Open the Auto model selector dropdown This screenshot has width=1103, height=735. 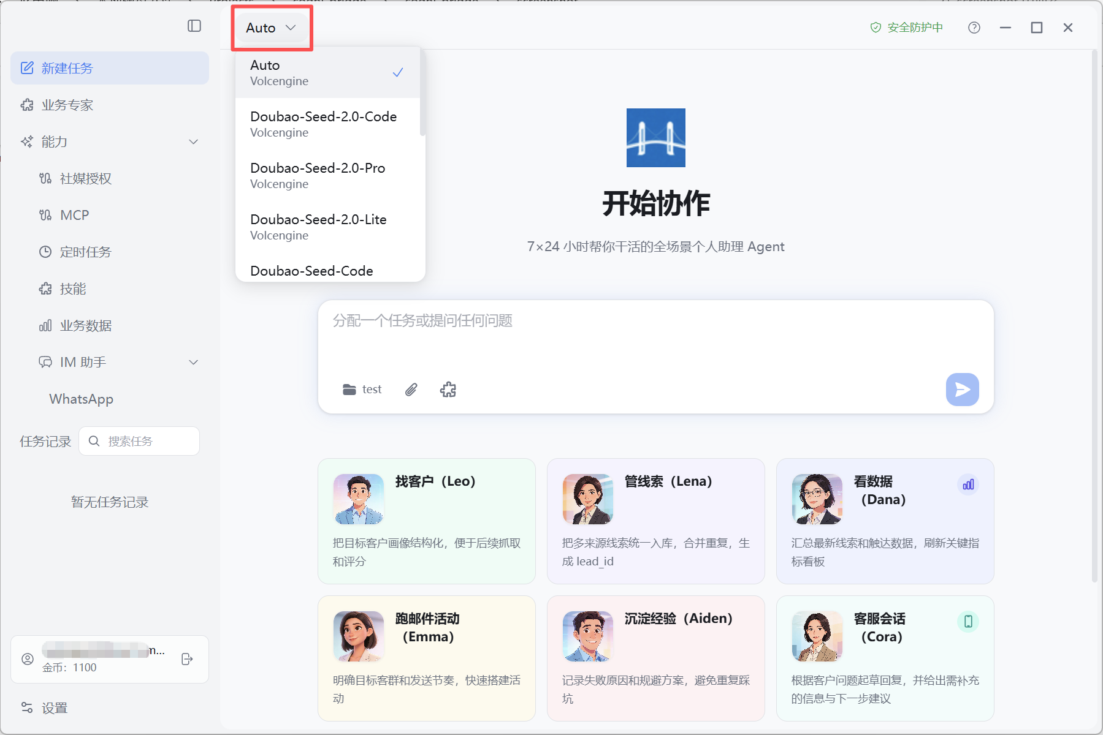pyautogui.click(x=272, y=28)
